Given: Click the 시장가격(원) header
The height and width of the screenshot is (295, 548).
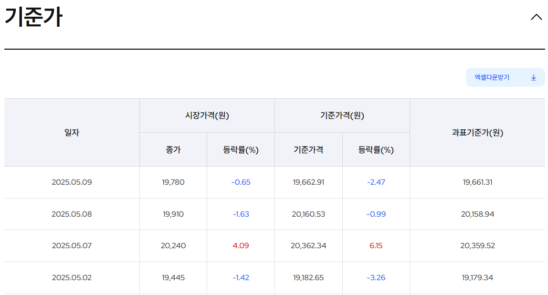Looking at the screenshot, I should 207,116.
